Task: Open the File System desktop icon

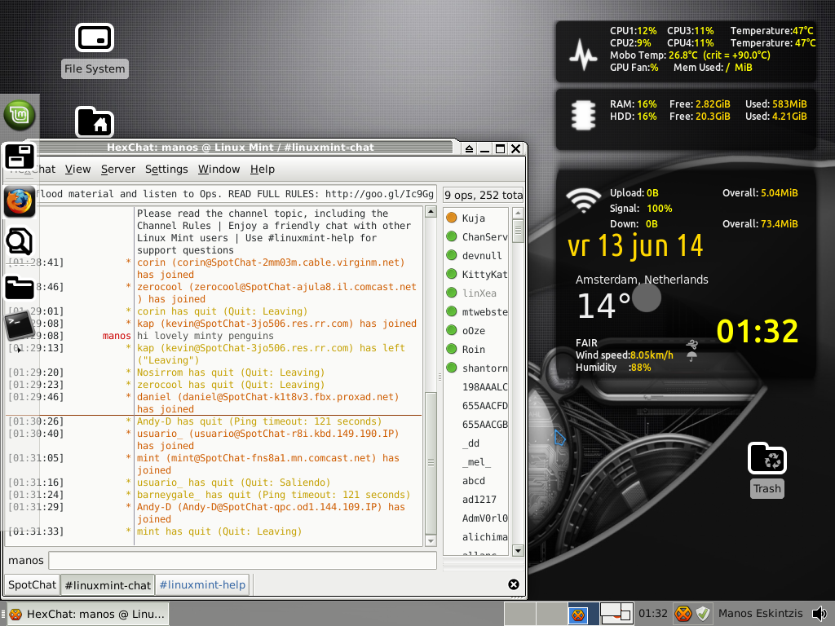Action: click(95, 51)
